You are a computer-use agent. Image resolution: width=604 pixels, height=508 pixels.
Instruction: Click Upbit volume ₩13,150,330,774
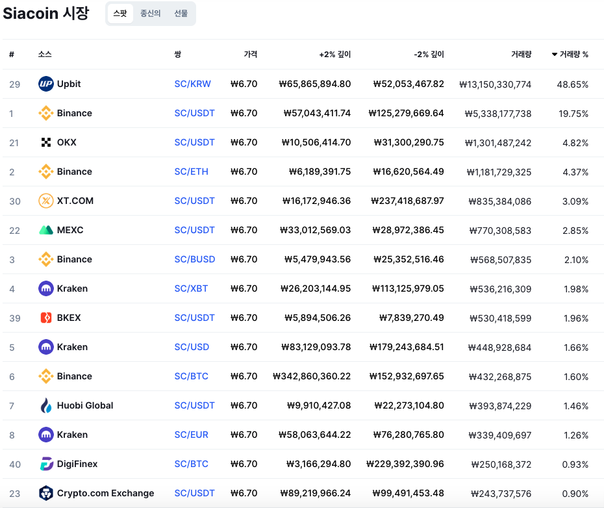click(x=495, y=84)
